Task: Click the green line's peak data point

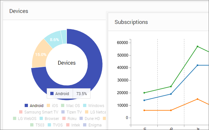Action: [x=197, y=46]
